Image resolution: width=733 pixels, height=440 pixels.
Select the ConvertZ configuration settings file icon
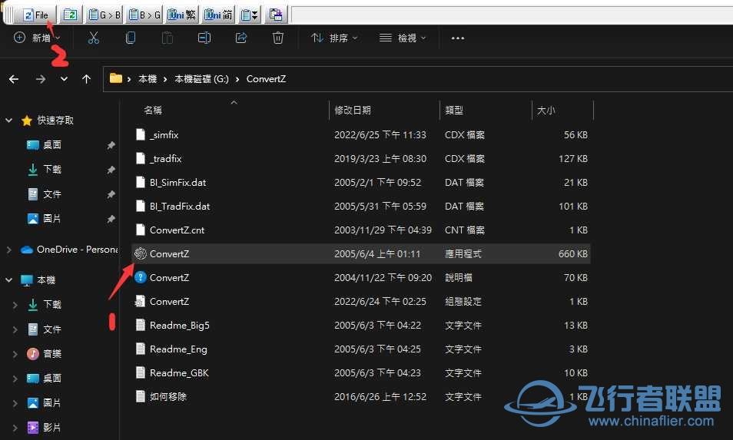(x=141, y=301)
